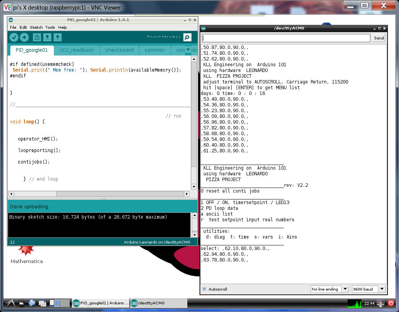Click the Verify sketch checkmark icon
Screen dimensions: 399x312
click(14, 37)
